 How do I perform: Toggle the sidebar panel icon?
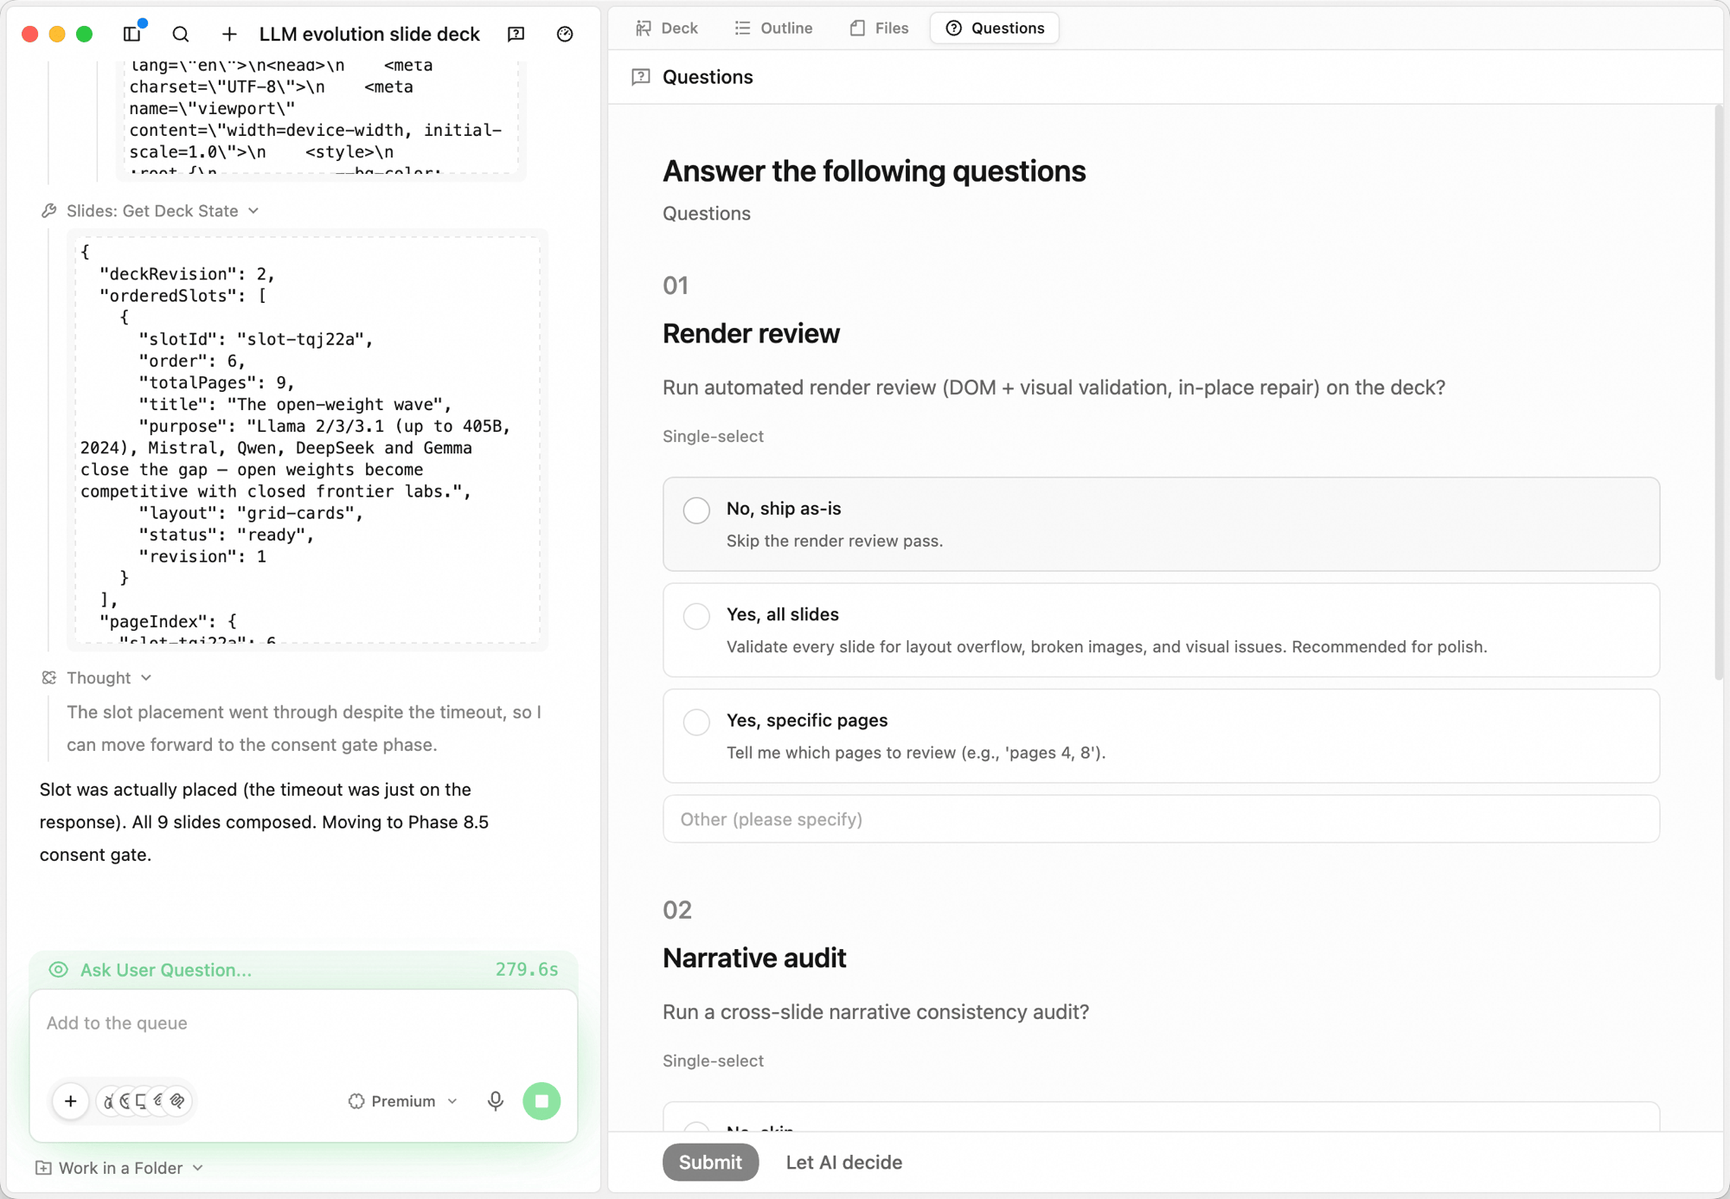[x=132, y=34]
